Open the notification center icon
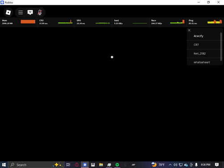Screen dimensions: 224x168 (x=217, y=165)
